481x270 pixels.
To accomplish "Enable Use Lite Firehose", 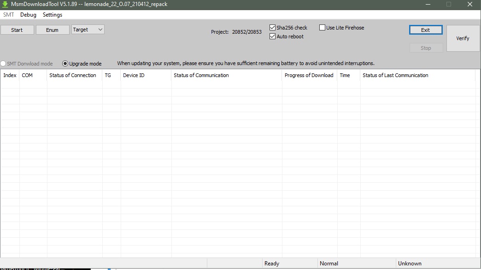I will pos(323,28).
